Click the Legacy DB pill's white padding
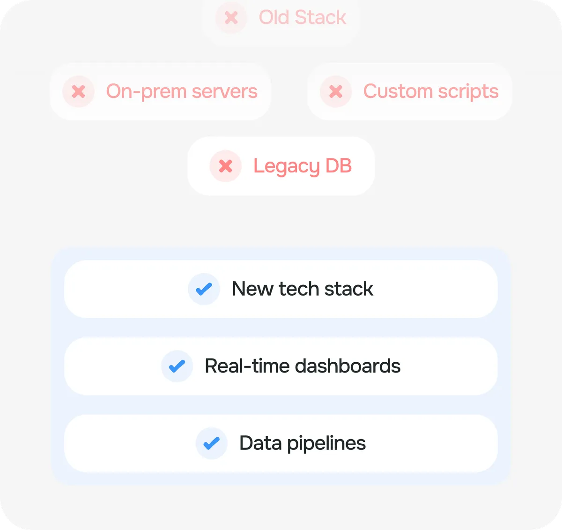Screen dimensions: 562x530 (x=361, y=183)
